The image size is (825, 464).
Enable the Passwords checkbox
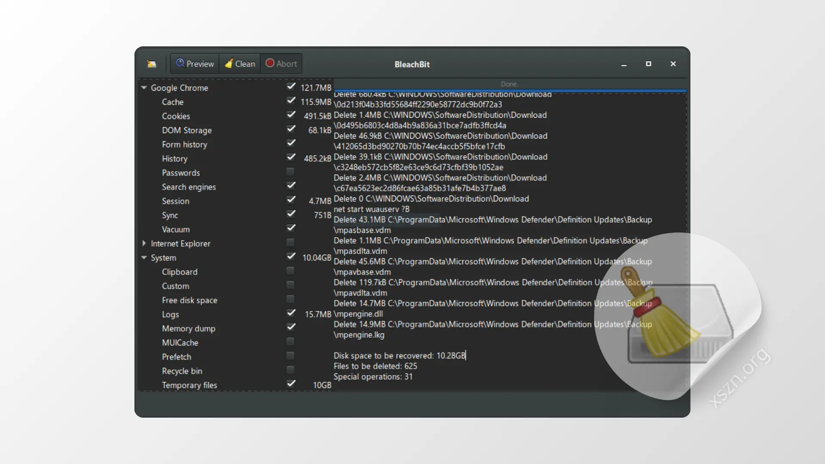coord(290,172)
